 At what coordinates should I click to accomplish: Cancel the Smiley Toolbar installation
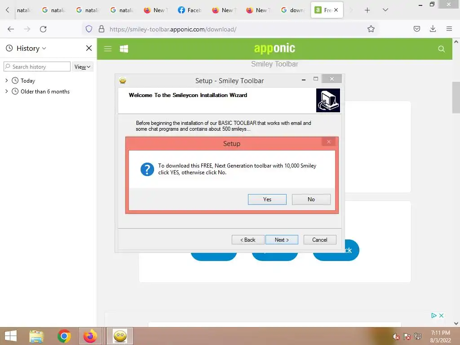point(320,240)
